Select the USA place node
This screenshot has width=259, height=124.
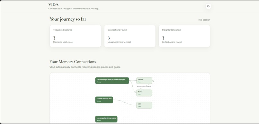pyautogui.click(x=144, y=105)
